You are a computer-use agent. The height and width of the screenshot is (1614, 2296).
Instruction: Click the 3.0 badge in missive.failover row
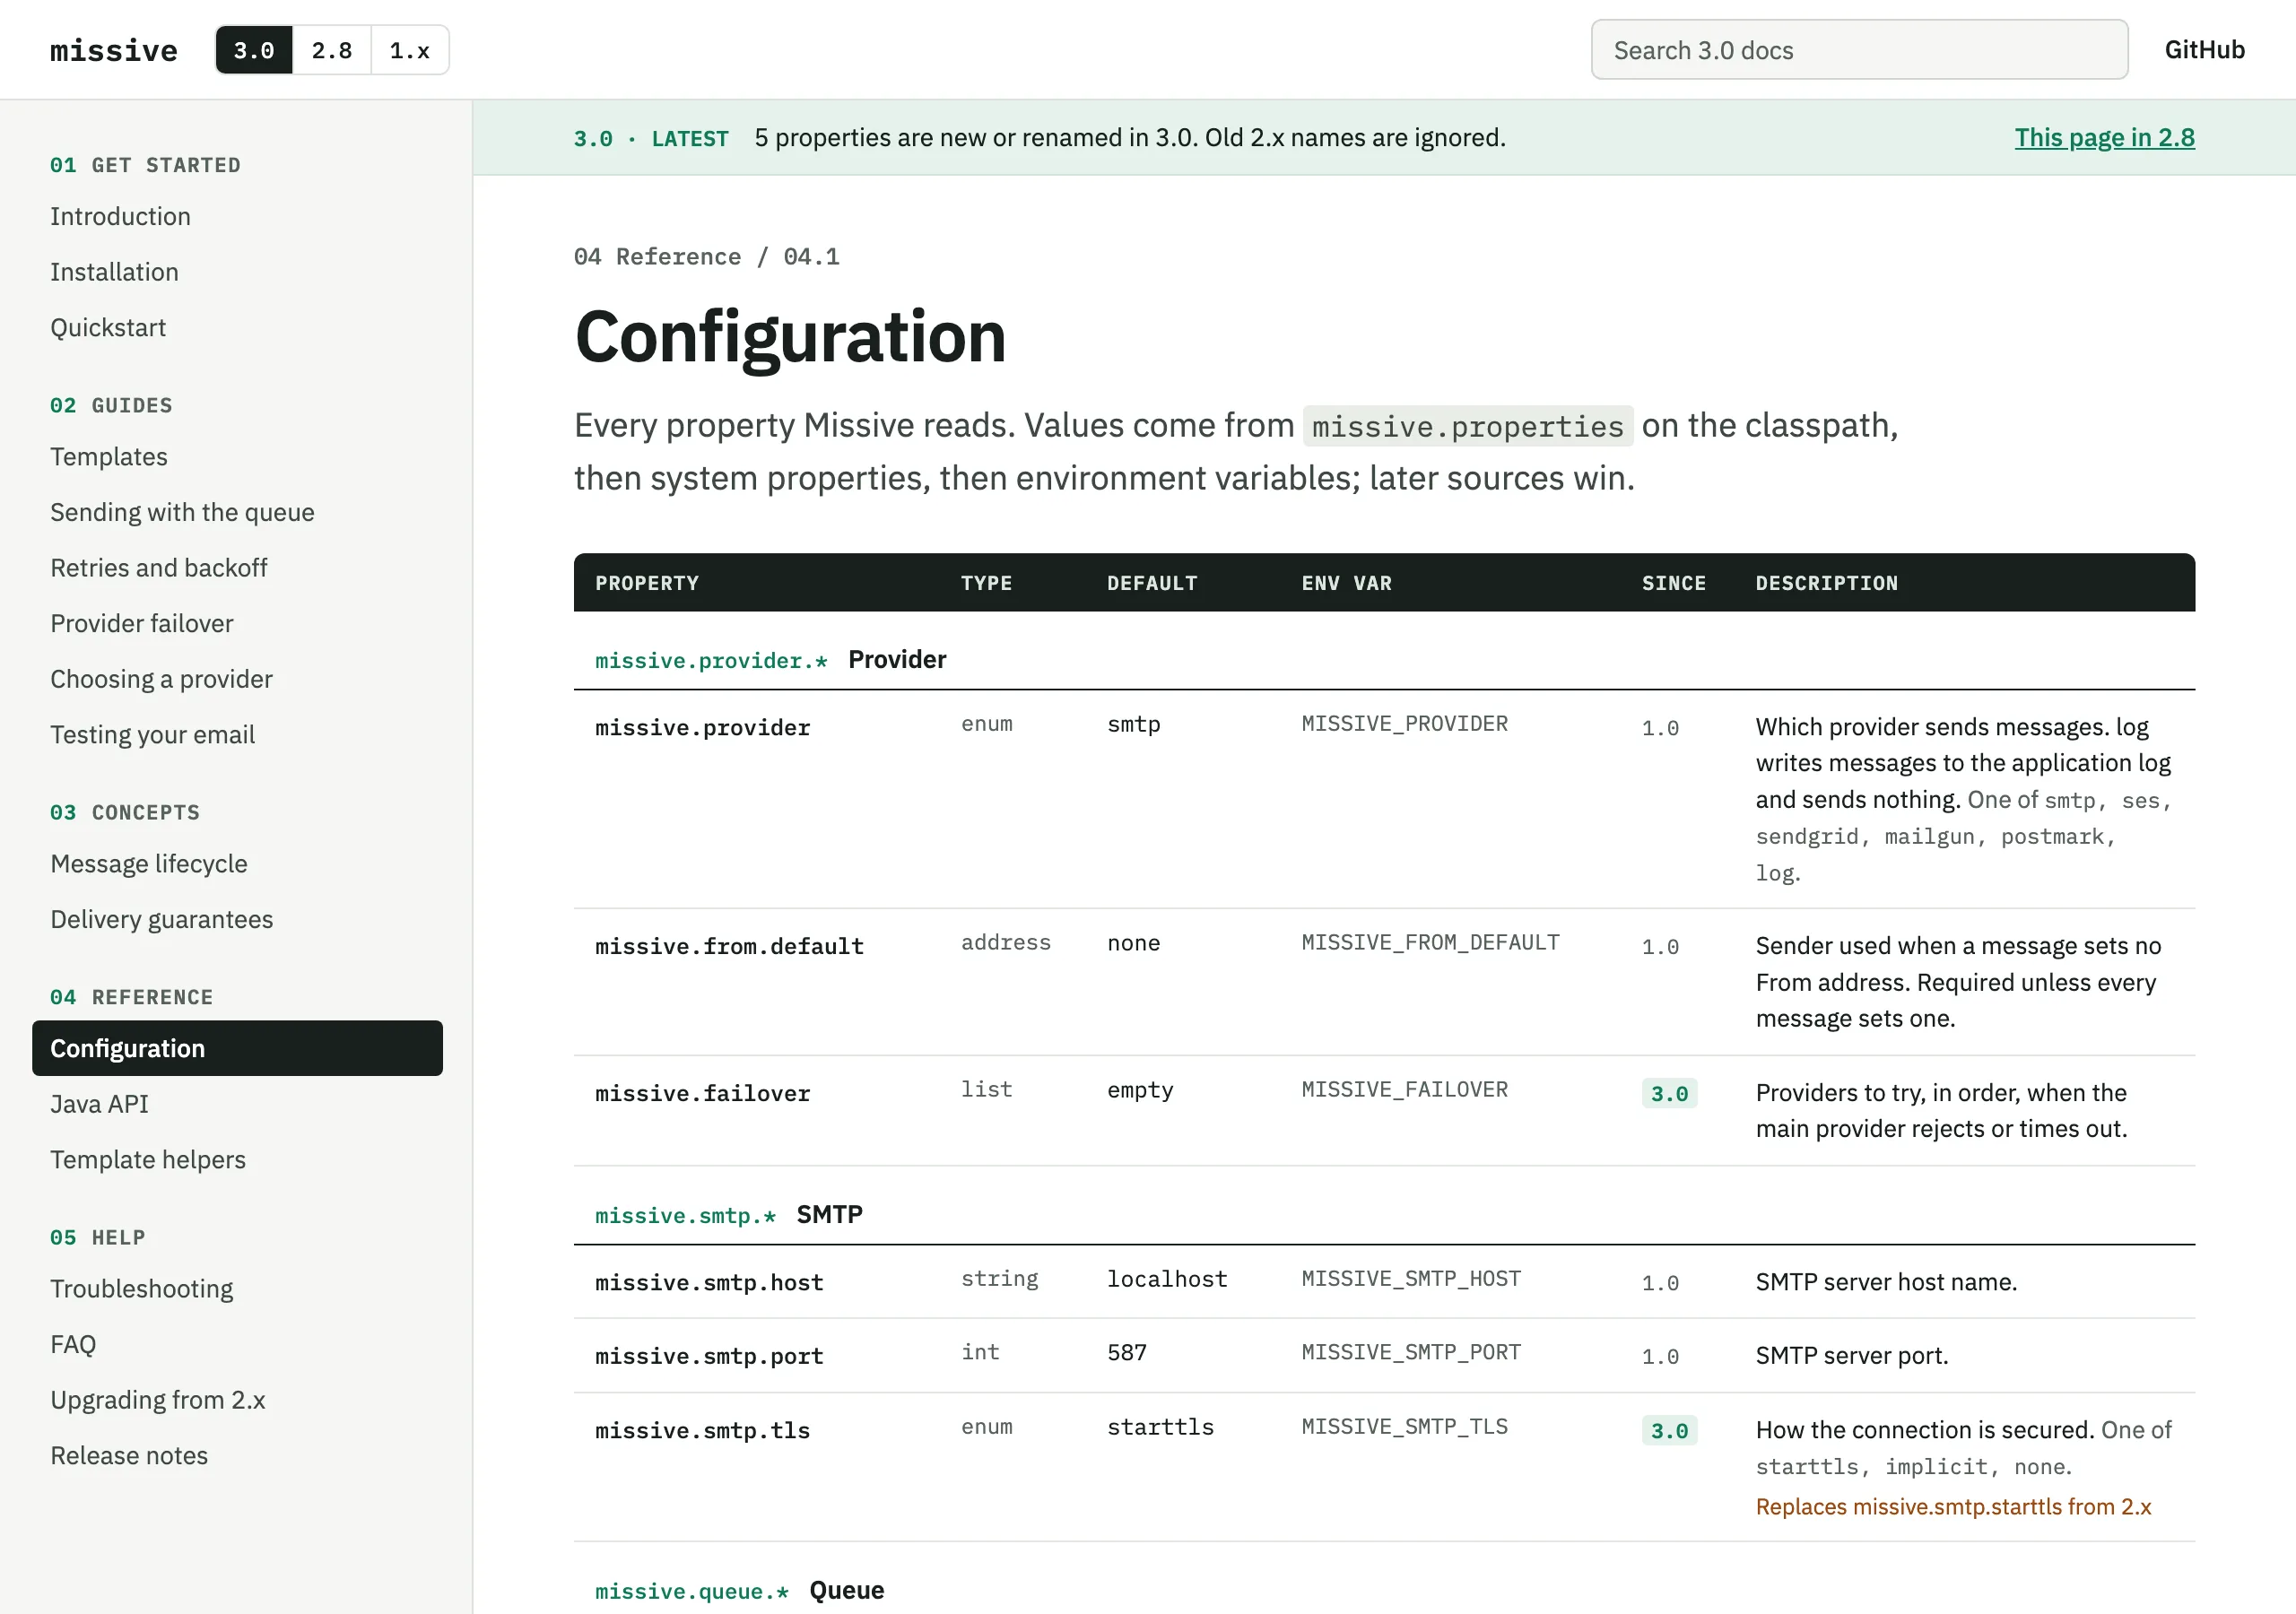point(1669,1093)
